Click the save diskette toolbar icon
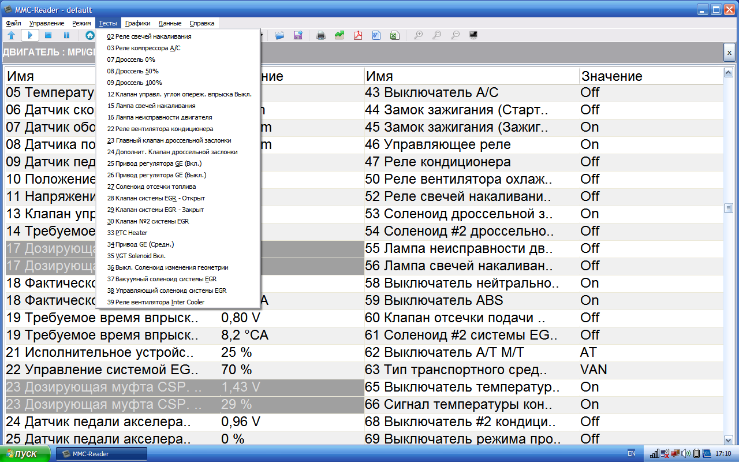The height and width of the screenshot is (462, 739). click(x=298, y=35)
